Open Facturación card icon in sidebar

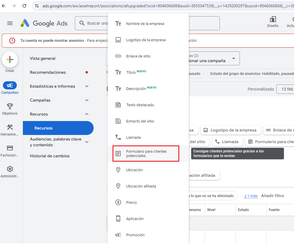point(10,148)
